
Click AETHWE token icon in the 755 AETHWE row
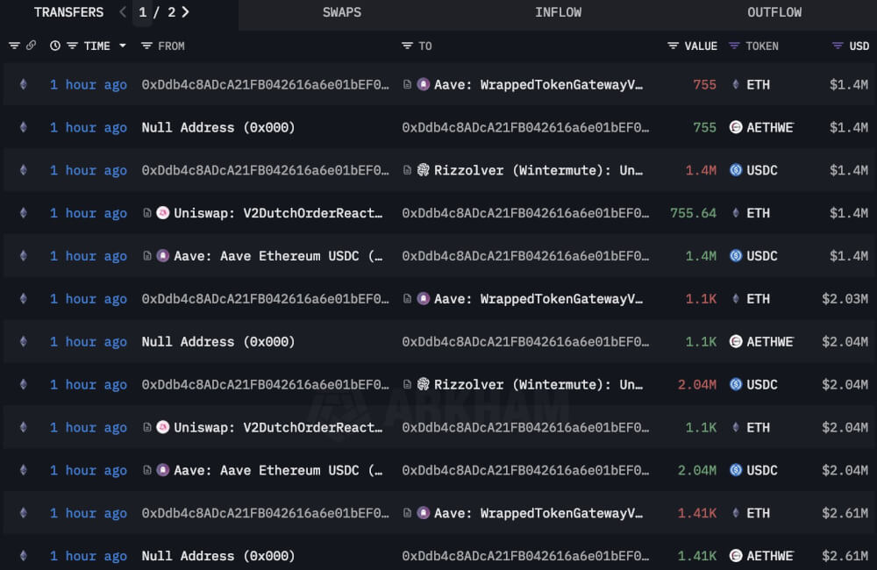click(736, 127)
